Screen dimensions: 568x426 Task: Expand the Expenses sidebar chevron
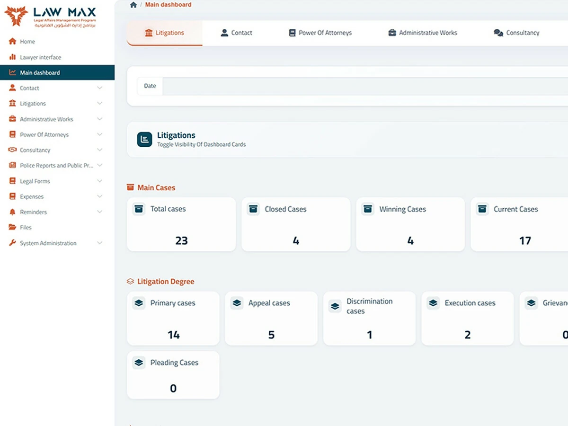coord(99,196)
